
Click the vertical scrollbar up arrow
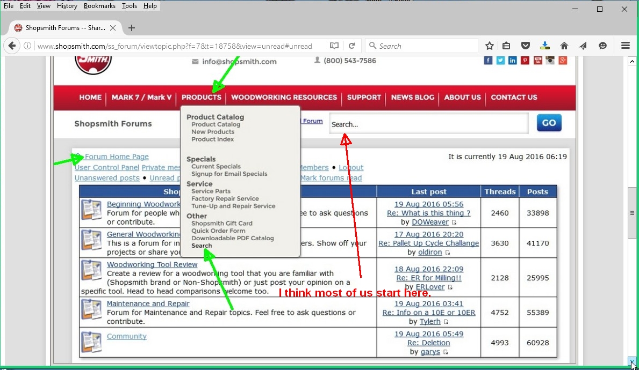(x=632, y=61)
